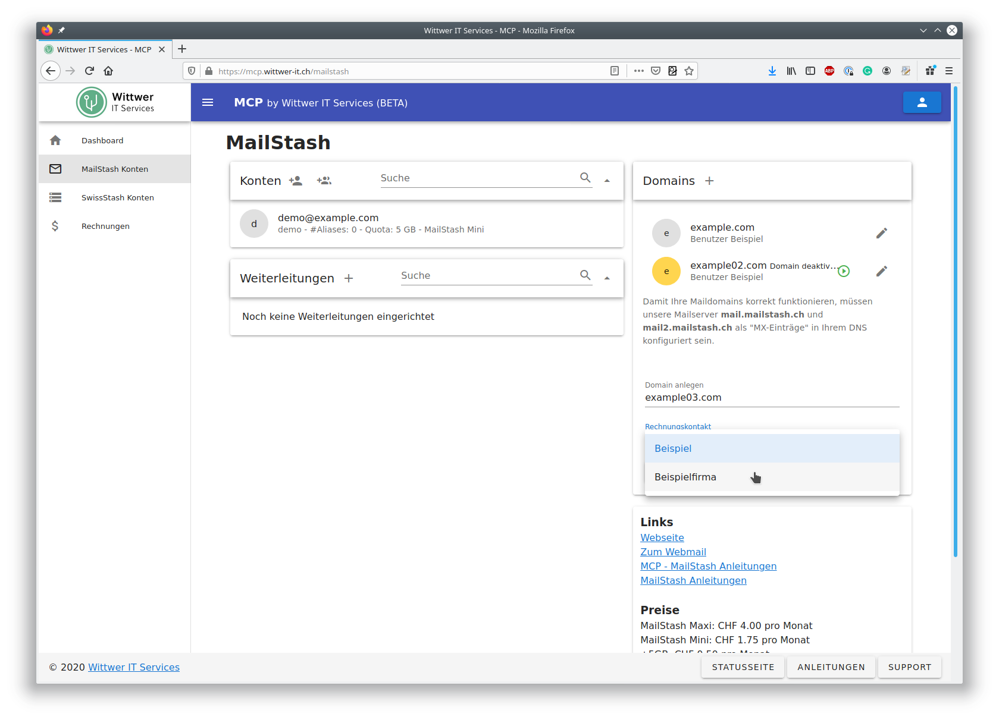Add multiple accounts in Konten
Viewport: 999px width, 720px height.
(324, 181)
